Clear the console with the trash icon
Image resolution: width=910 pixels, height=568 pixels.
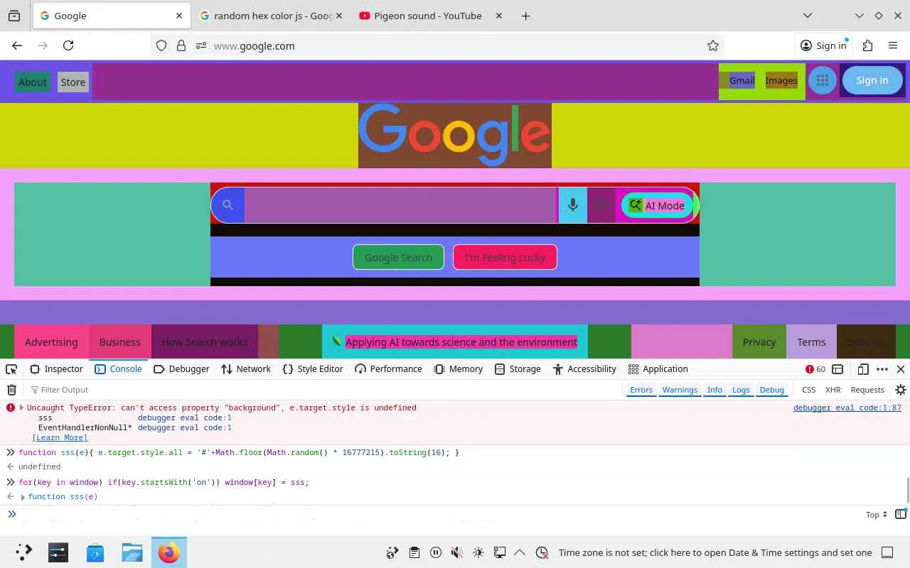pos(11,390)
